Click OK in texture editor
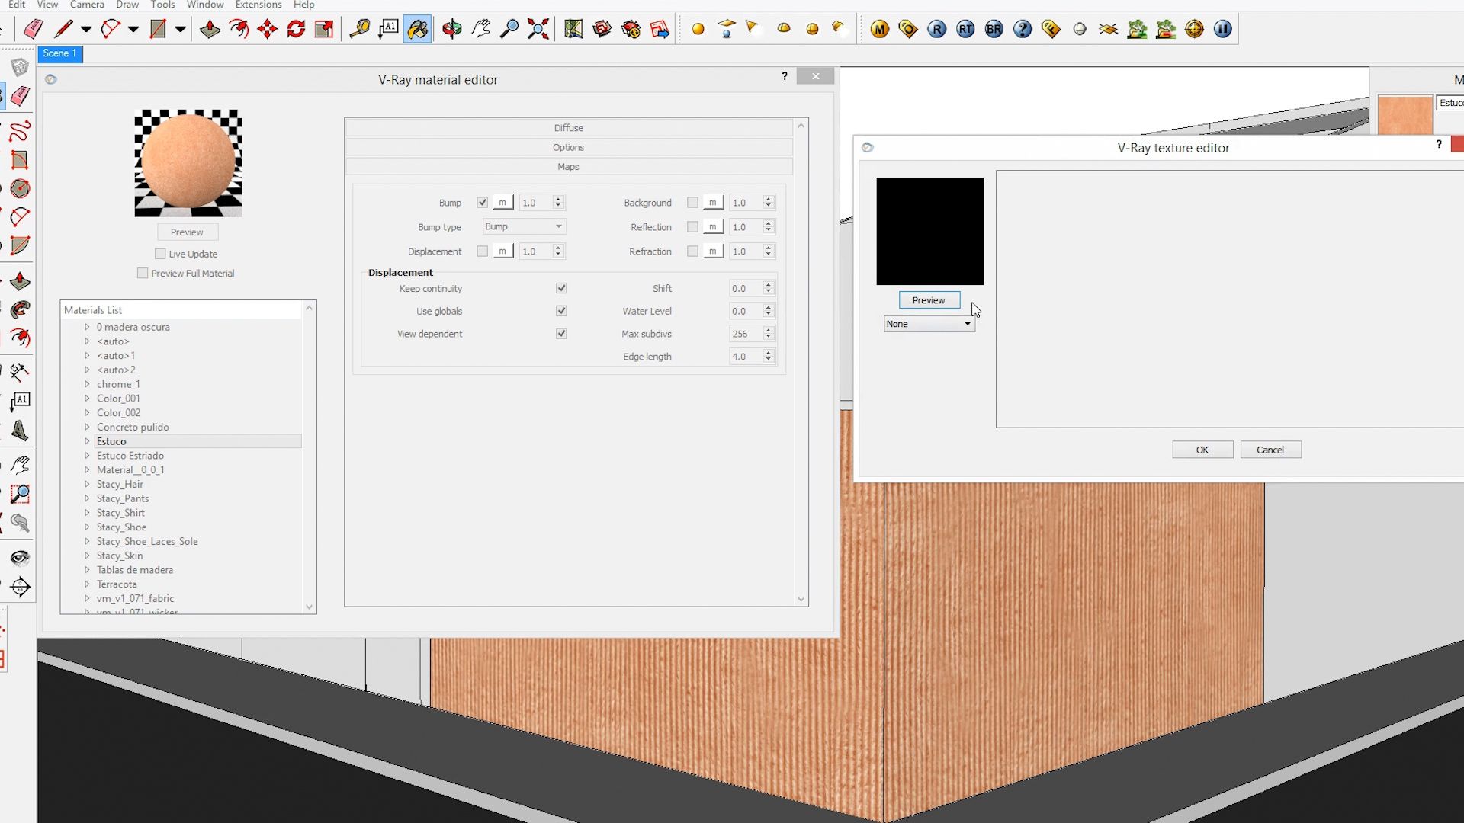Screen dimensions: 1464x823 point(1202,450)
